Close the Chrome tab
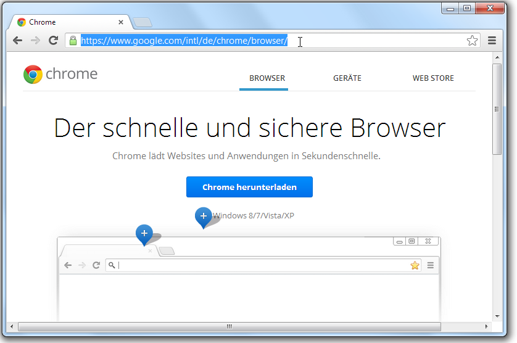Image resolution: width=517 pixels, height=343 pixels. [x=121, y=22]
